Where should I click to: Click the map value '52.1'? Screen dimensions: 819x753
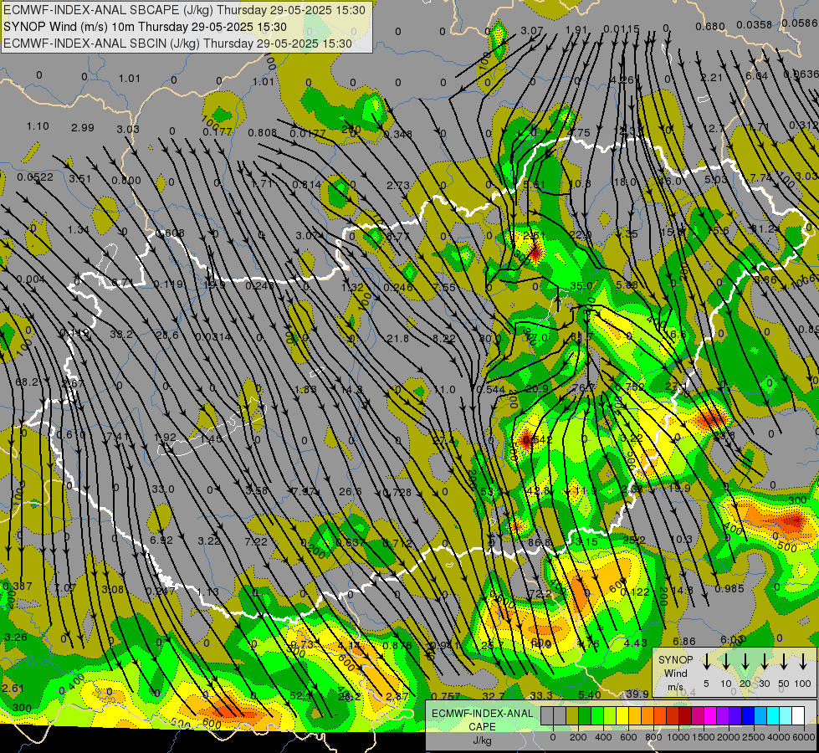pyautogui.click(x=301, y=695)
